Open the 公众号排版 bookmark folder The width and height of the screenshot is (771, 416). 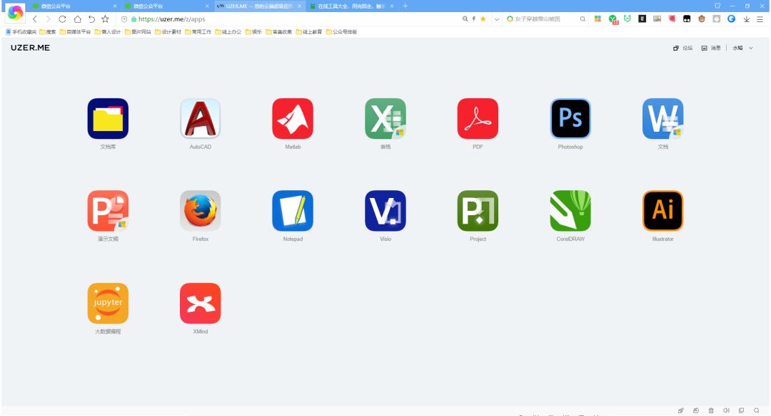pos(341,32)
